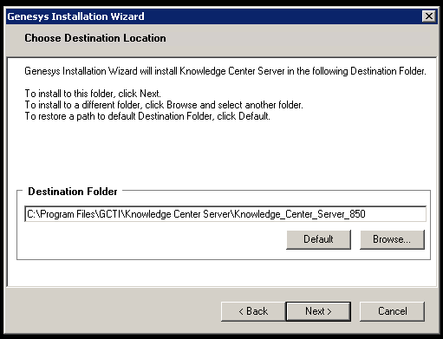Click the 'will install Knowledge Center Server' sentence
The image size is (443, 339).
(x=225, y=71)
